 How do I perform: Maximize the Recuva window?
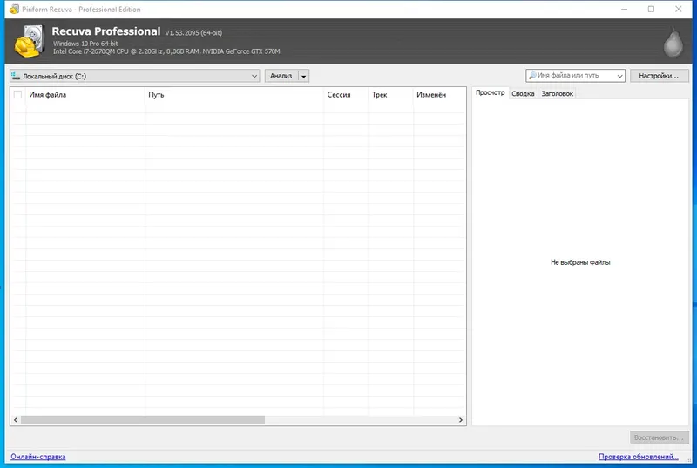651,9
